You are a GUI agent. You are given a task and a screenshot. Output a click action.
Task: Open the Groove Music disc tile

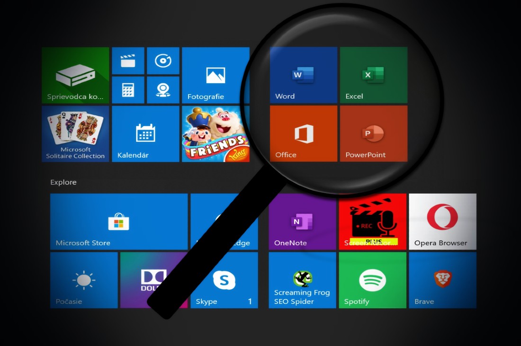[x=163, y=61]
